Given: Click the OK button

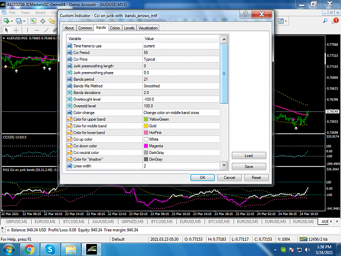Looking at the screenshot, I should click(202, 177).
